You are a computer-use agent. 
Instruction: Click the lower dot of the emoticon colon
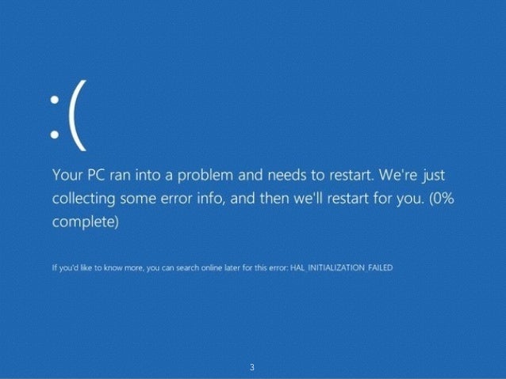pos(55,135)
